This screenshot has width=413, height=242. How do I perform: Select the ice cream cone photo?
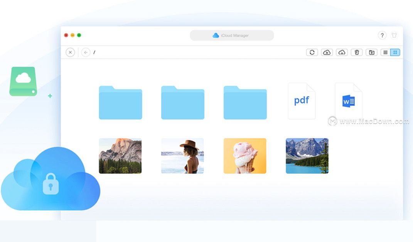(245, 156)
